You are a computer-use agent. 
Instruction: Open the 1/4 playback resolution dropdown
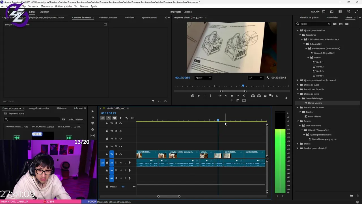256,78
